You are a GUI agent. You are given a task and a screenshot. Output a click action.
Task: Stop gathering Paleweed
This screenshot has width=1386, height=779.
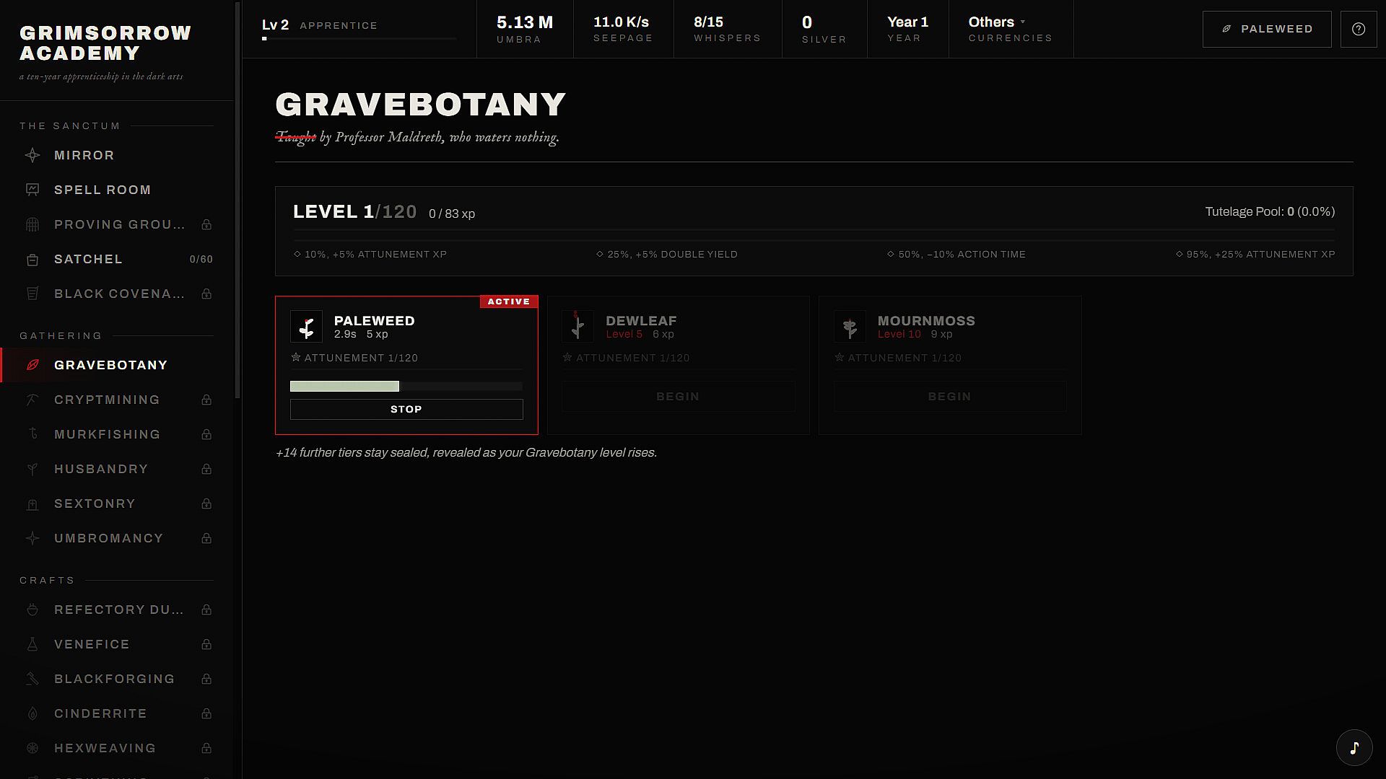[x=406, y=409]
